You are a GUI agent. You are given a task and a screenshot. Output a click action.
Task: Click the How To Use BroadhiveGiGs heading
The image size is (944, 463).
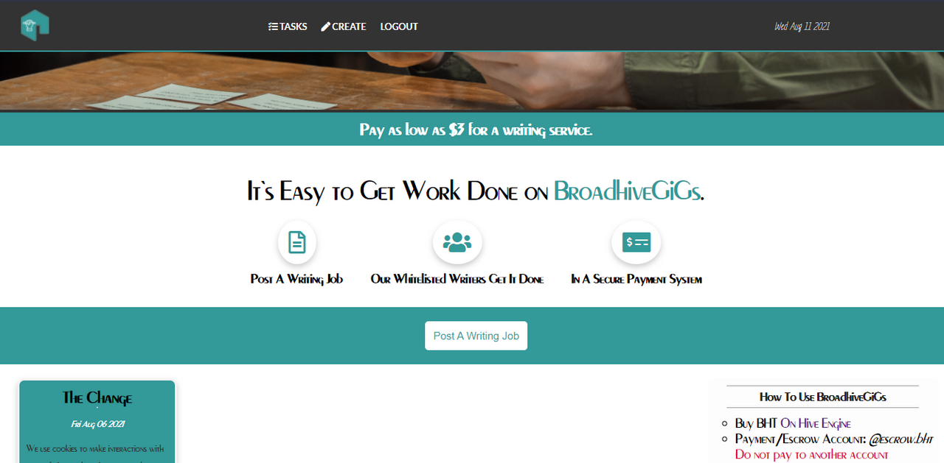coord(823,397)
